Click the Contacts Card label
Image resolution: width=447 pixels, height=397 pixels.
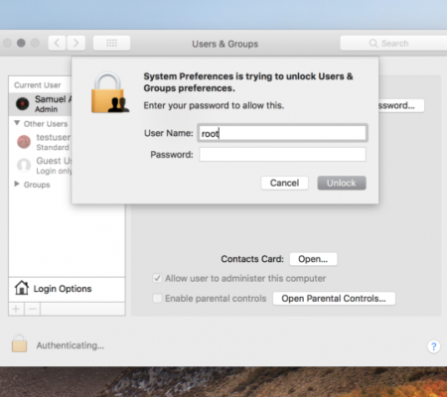pyautogui.click(x=252, y=259)
